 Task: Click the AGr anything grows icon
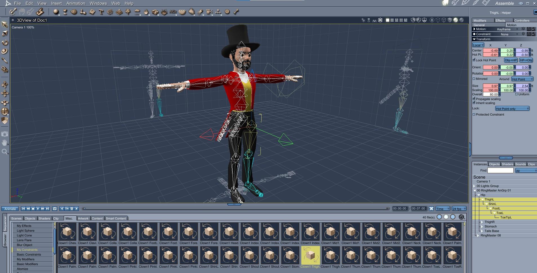pyautogui.click(x=173, y=12)
